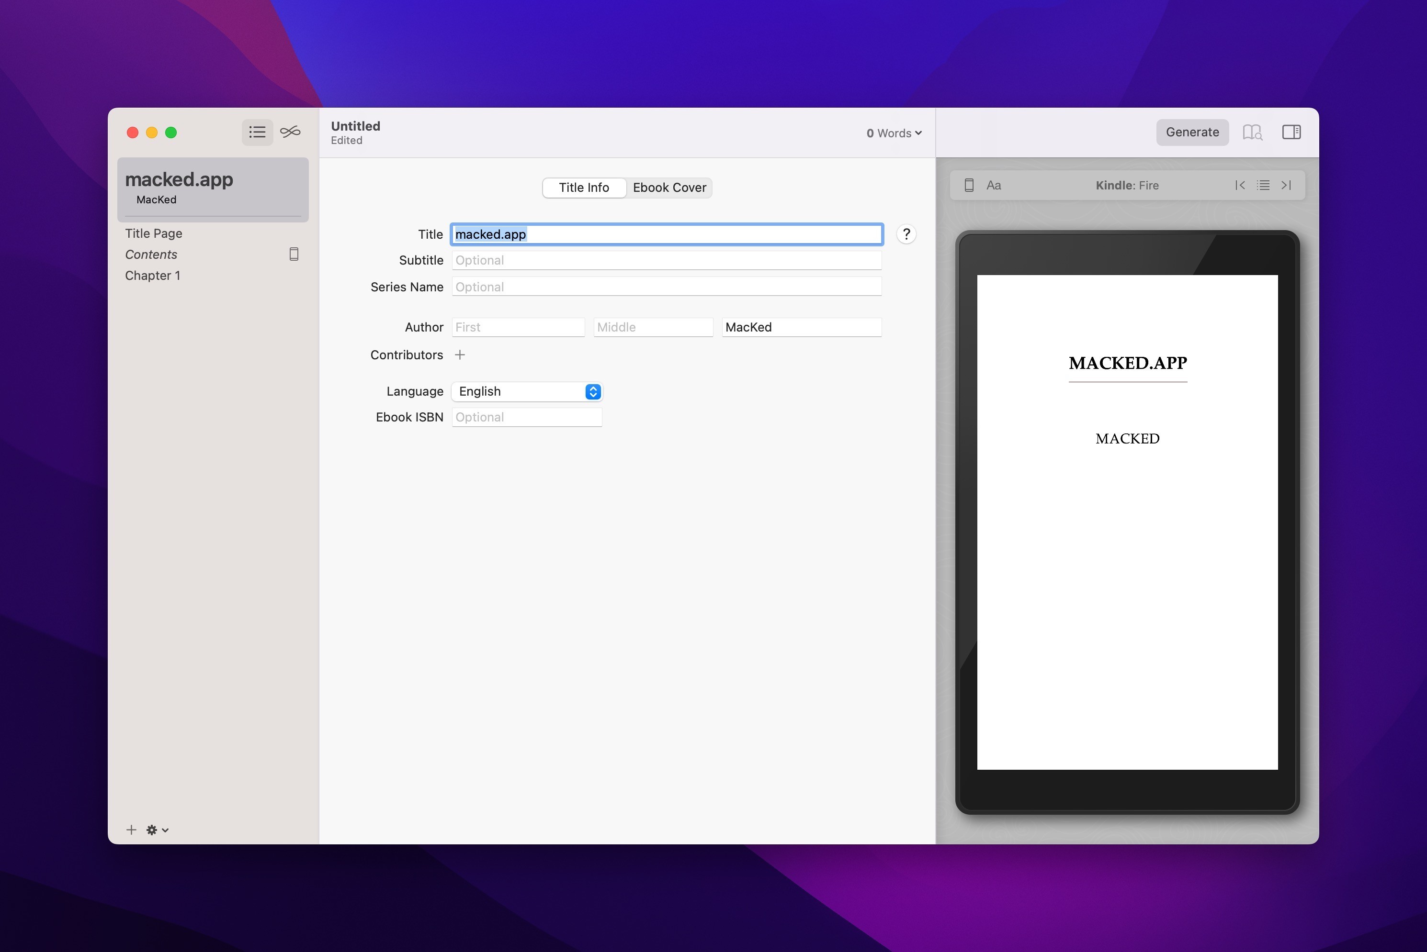
Task: Open the Aa font settings in preview
Action: point(994,185)
